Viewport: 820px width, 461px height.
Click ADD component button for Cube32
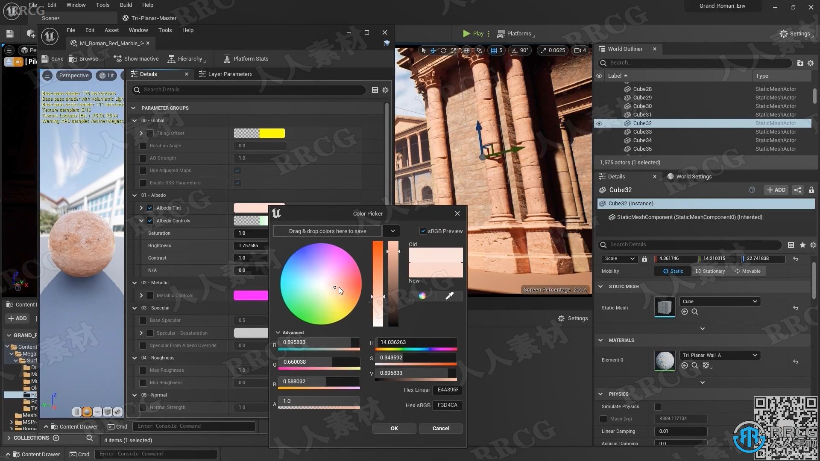(x=776, y=190)
